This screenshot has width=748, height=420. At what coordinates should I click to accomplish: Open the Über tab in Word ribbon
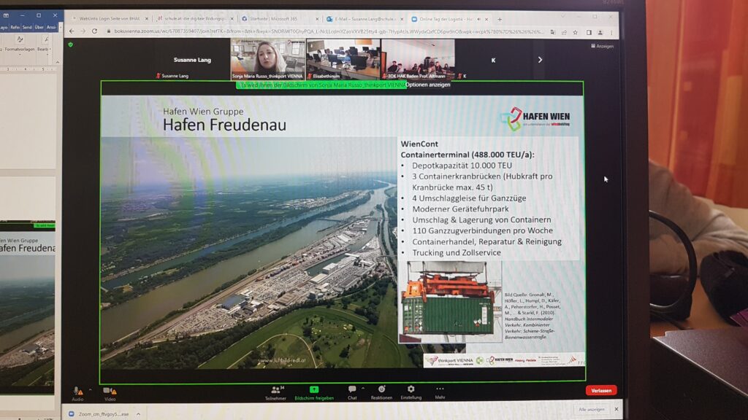click(39, 28)
